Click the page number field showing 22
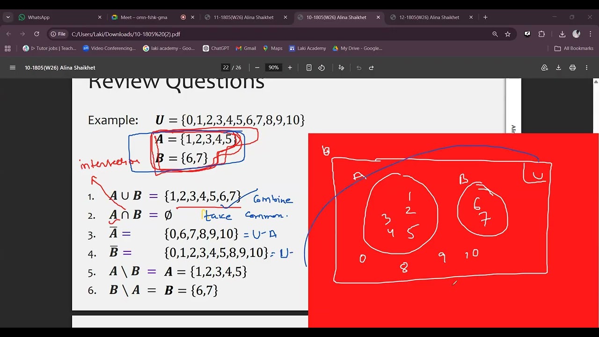Viewport: 599px width, 337px height. (x=226, y=68)
